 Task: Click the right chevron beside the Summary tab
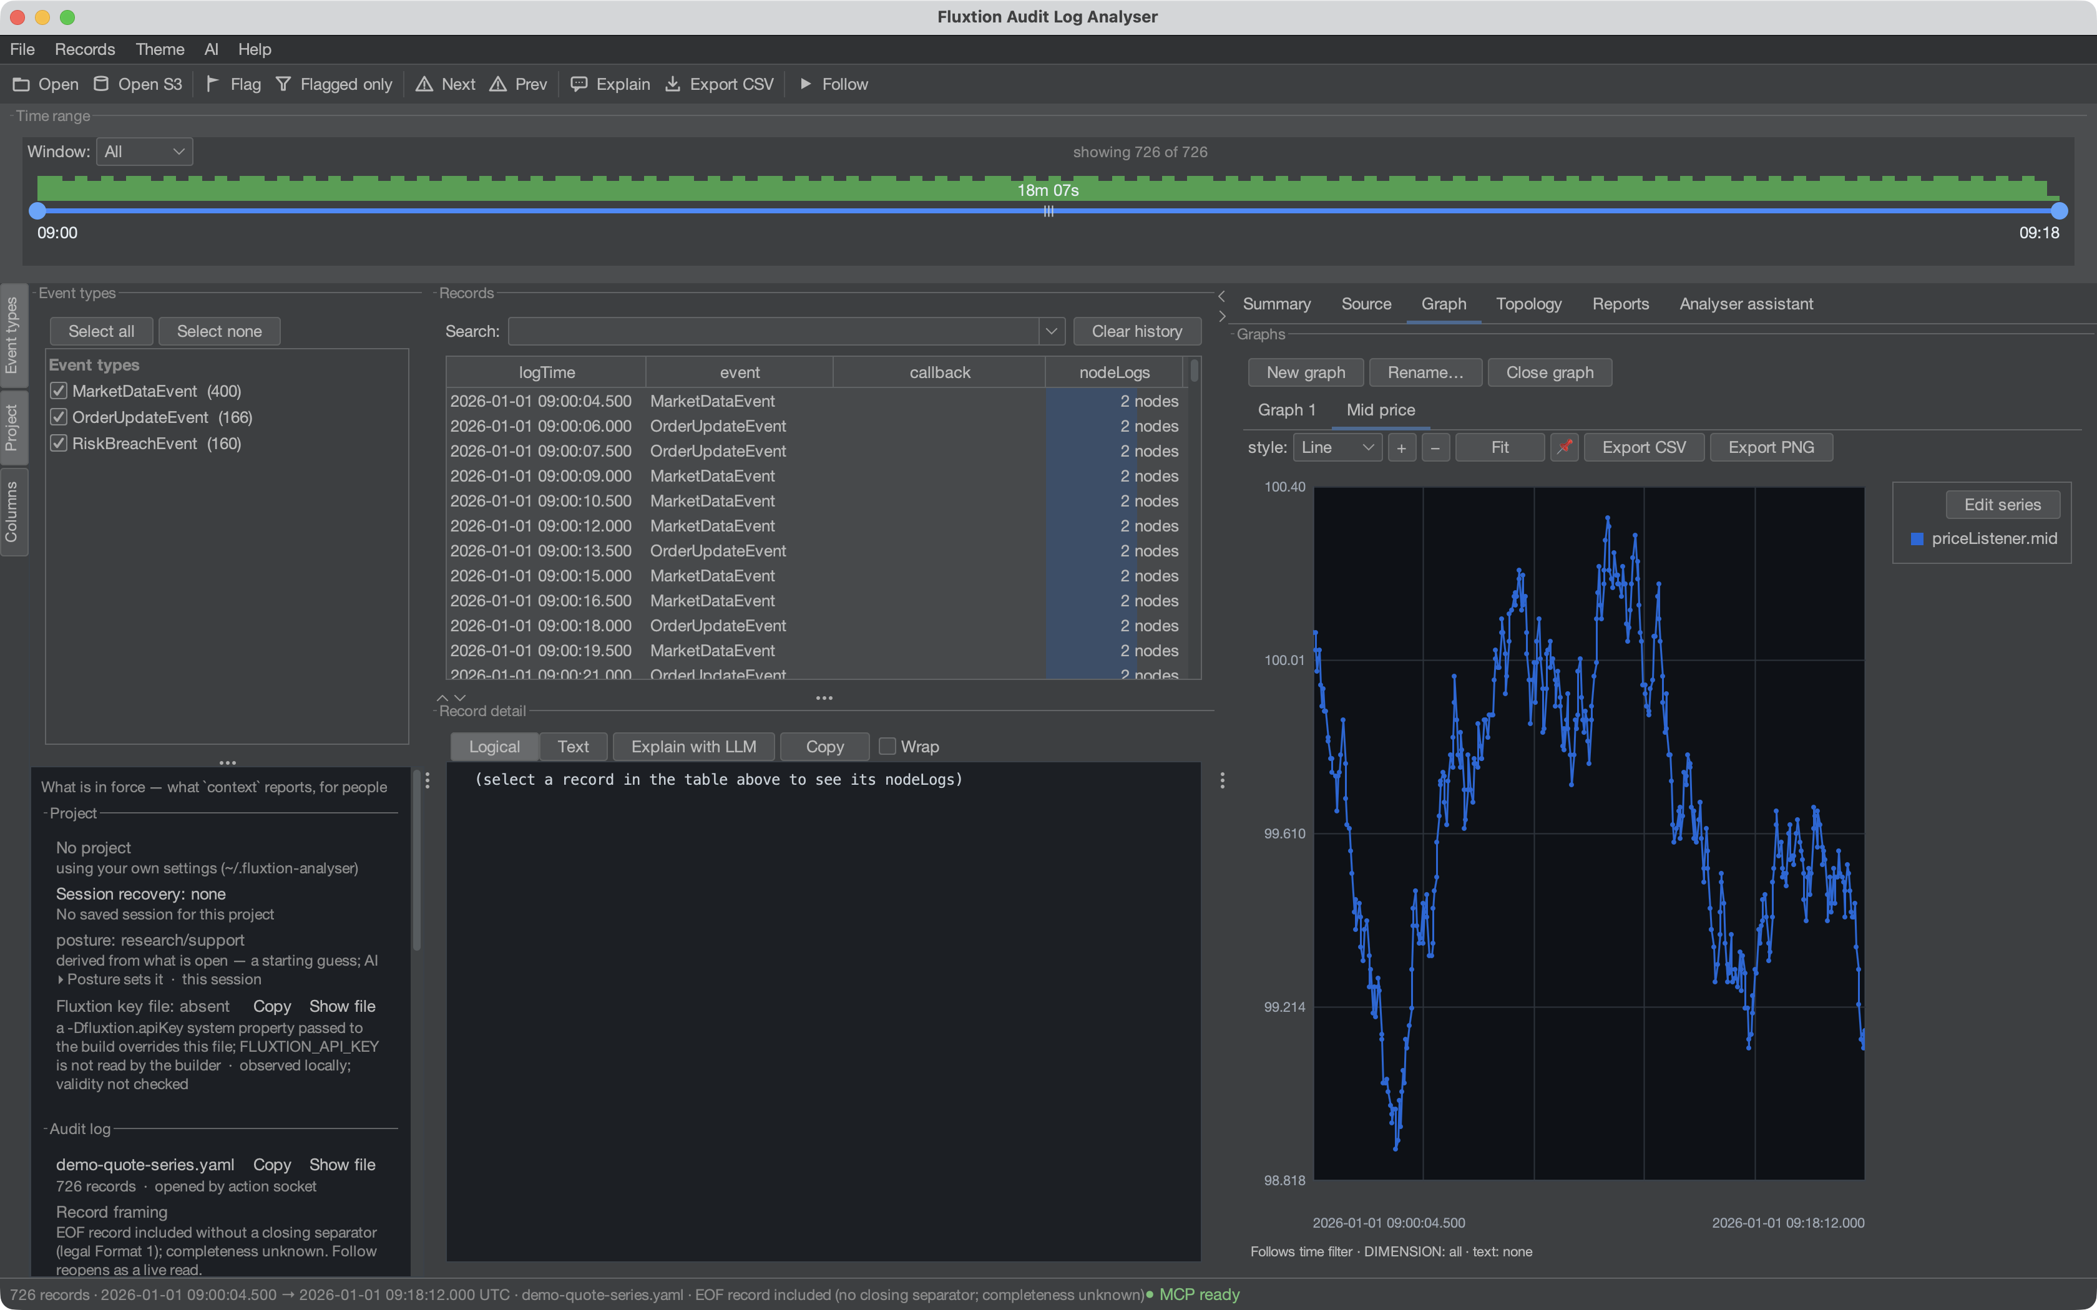point(1222,316)
